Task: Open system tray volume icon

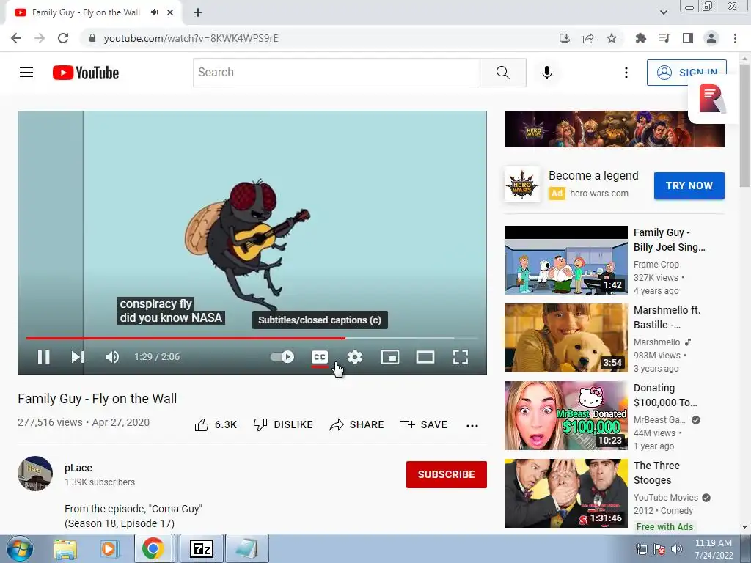Action: [x=677, y=549]
